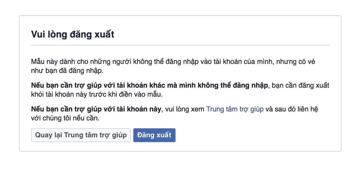Click the words vui lòng xem before the link
The height and width of the screenshot is (169, 361).
pos(183,109)
